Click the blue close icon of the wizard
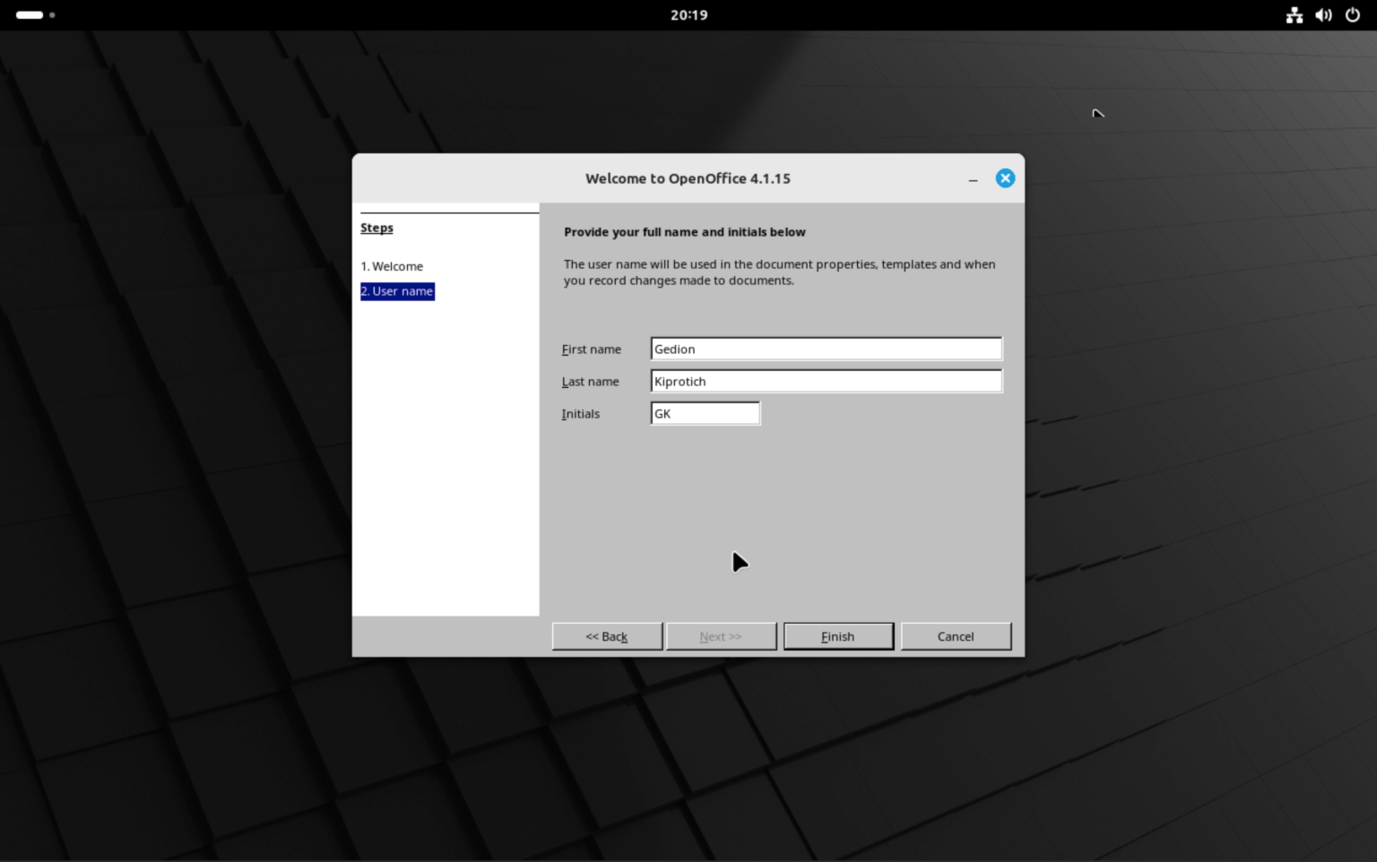The height and width of the screenshot is (862, 1377). pos(1005,177)
